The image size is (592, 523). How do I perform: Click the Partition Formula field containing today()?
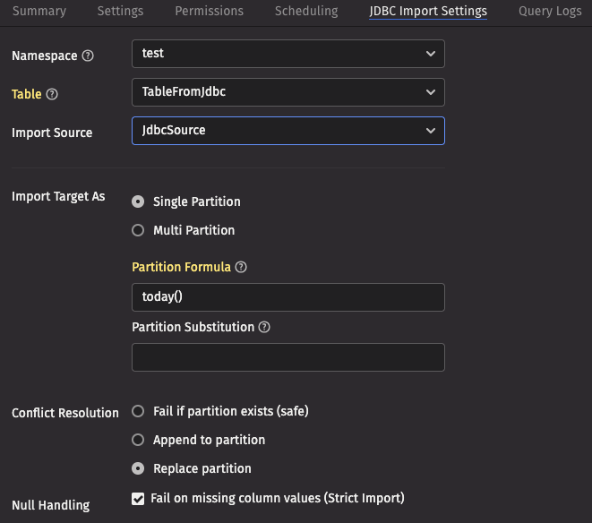pyautogui.click(x=287, y=297)
